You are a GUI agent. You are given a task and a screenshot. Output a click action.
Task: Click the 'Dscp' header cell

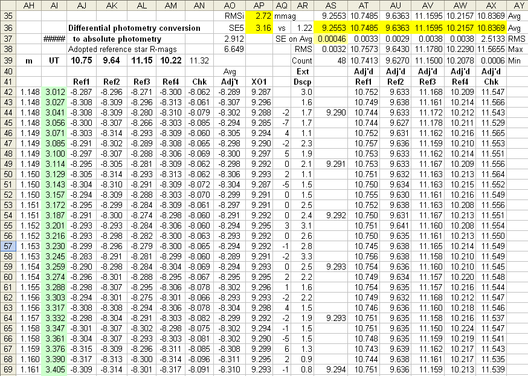(x=303, y=82)
